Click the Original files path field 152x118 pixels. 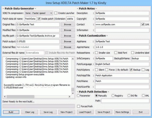pos(38,25)
